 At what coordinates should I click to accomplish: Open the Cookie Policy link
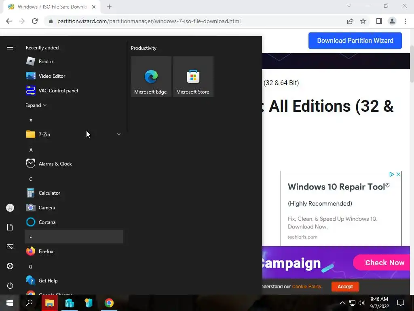pos(306,287)
